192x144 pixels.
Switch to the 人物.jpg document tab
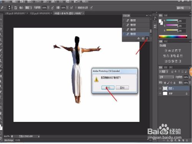(15, 13)
